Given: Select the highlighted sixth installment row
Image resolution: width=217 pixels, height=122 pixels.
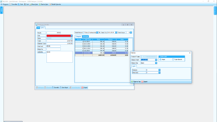Looking at the screenshot, I should click(102, 53).
